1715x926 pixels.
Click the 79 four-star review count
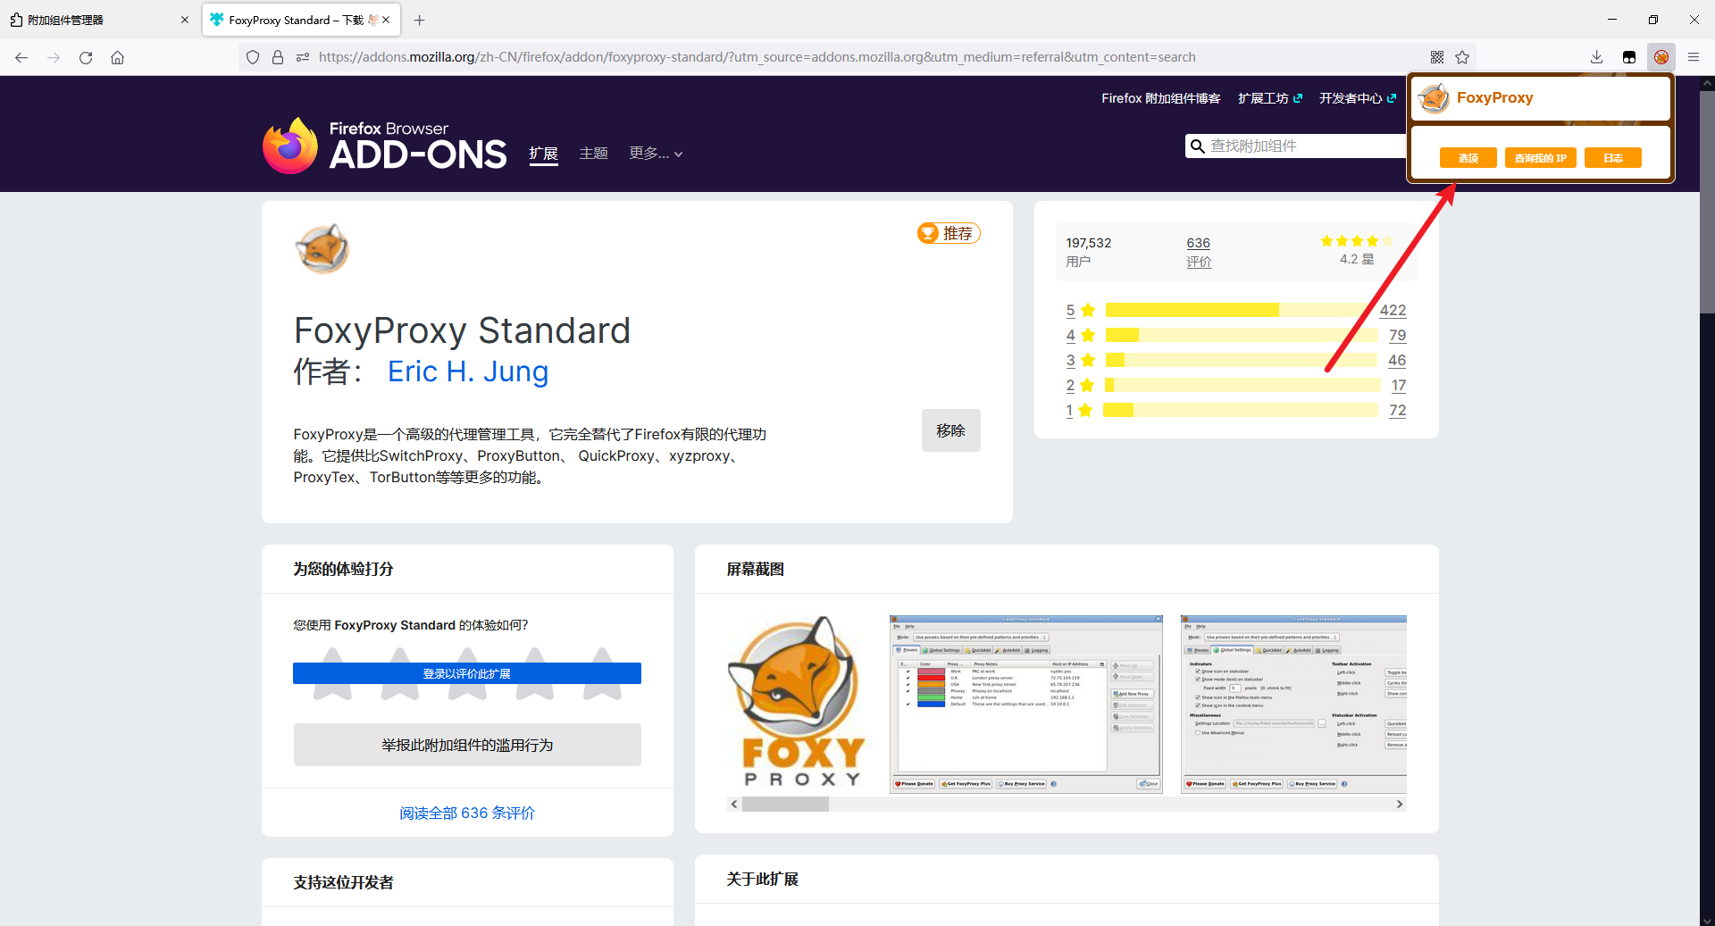(x=1398, y=335)
